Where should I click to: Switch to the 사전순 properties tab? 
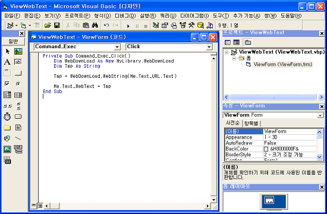[233, 123]
